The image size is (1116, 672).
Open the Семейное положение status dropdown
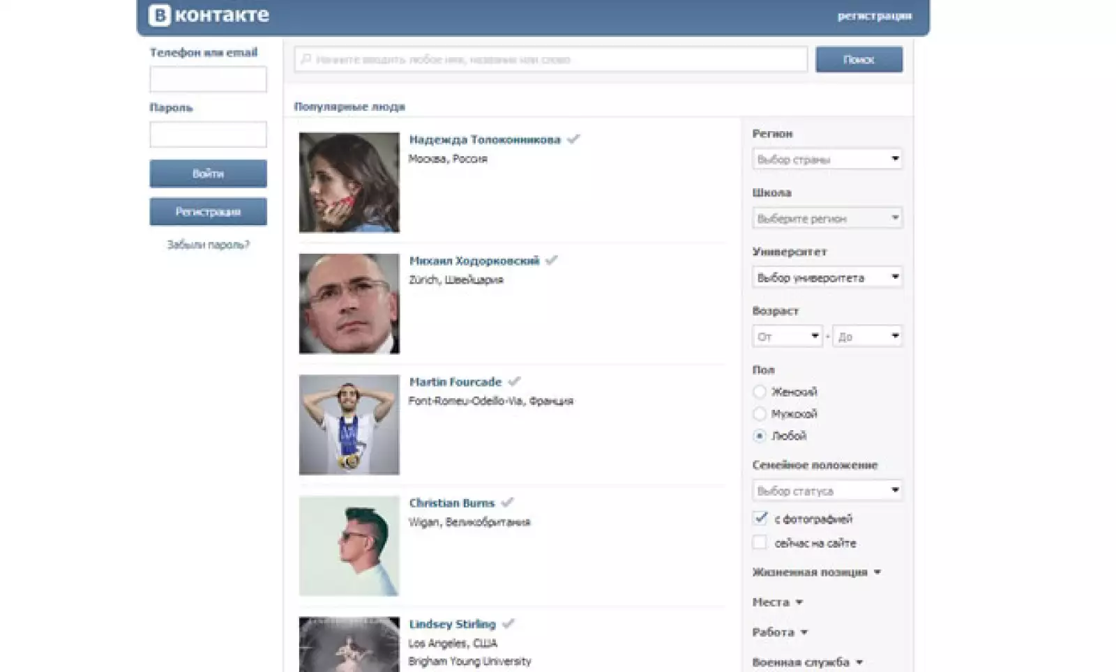pos(827,491)
